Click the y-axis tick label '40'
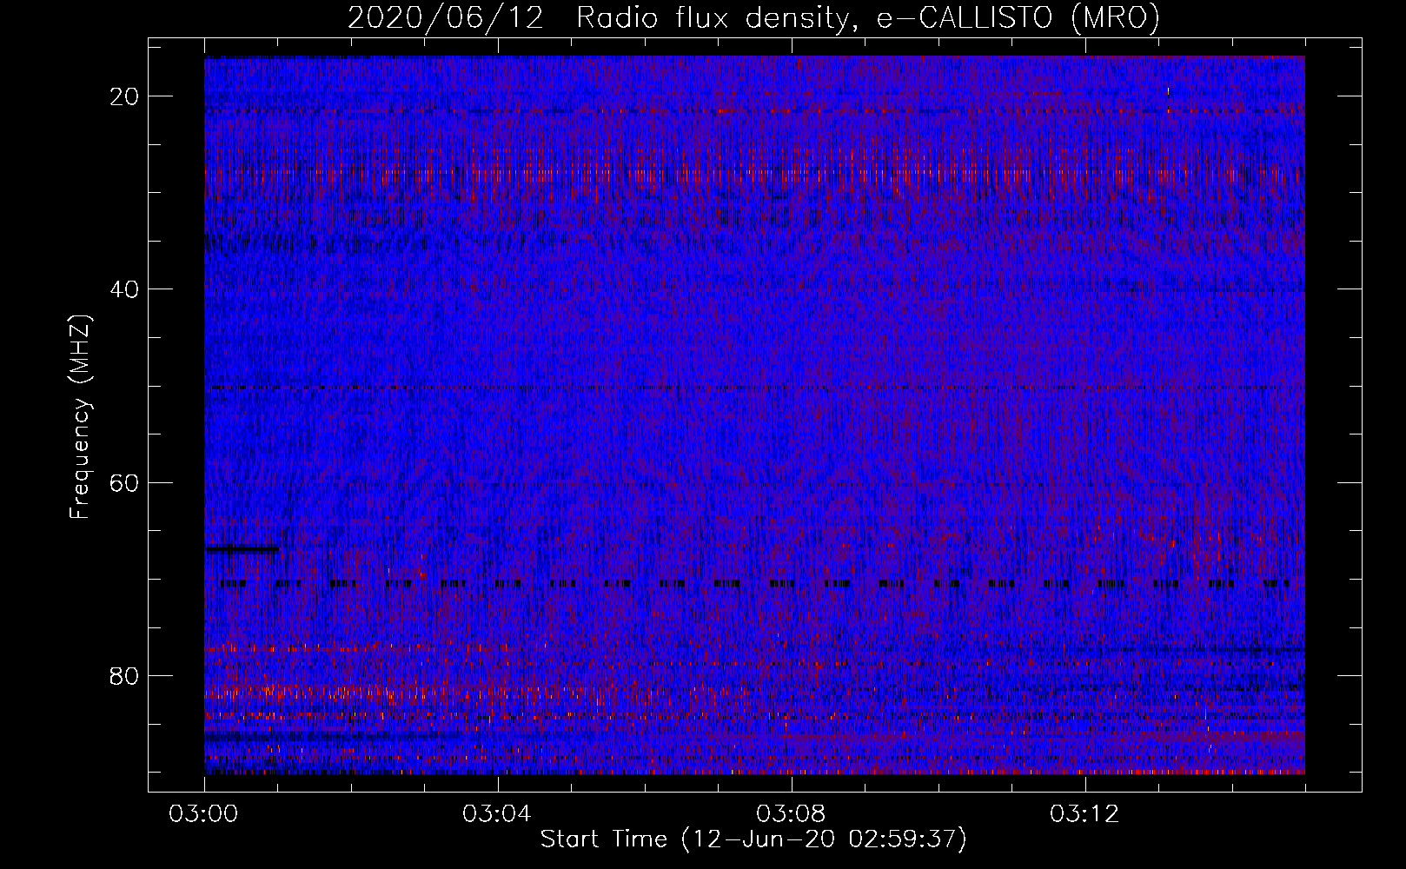The height and width of the screenshot is (869, 1406). [x=125, y=289]
